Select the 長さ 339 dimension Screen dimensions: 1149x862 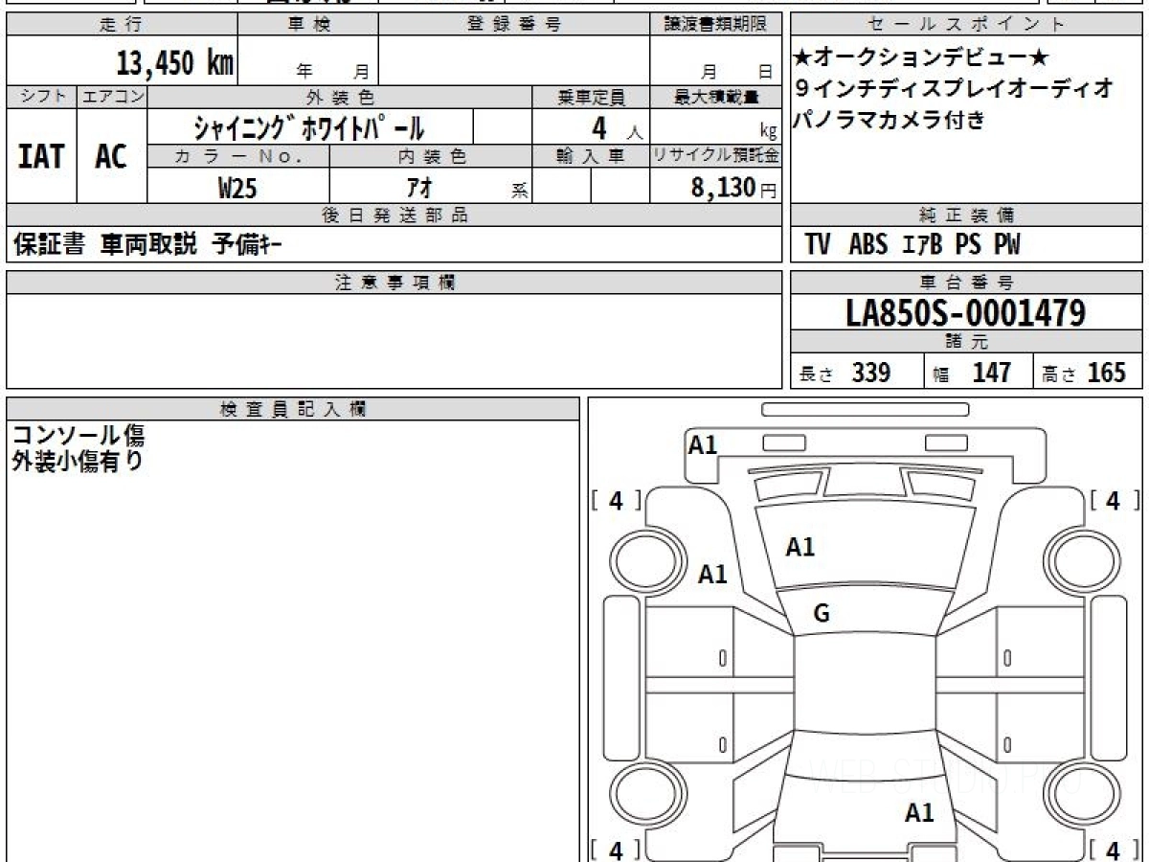tap(845, 373)
